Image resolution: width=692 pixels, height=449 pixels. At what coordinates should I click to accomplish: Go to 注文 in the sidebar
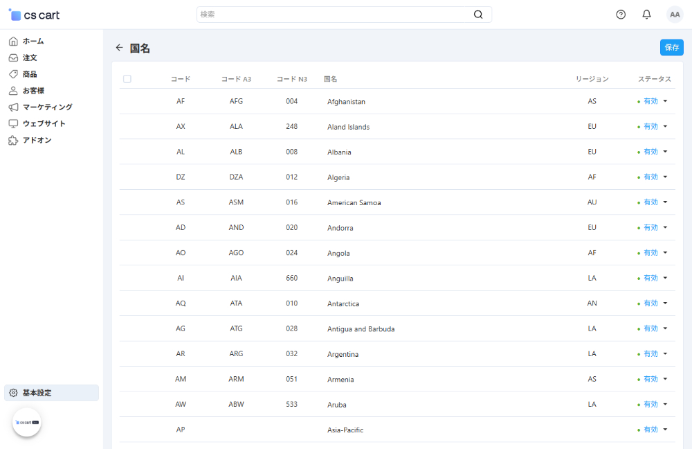tap(30, 58)
